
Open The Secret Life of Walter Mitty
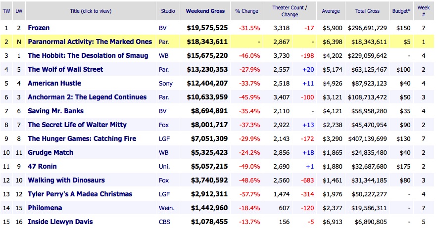77,125
